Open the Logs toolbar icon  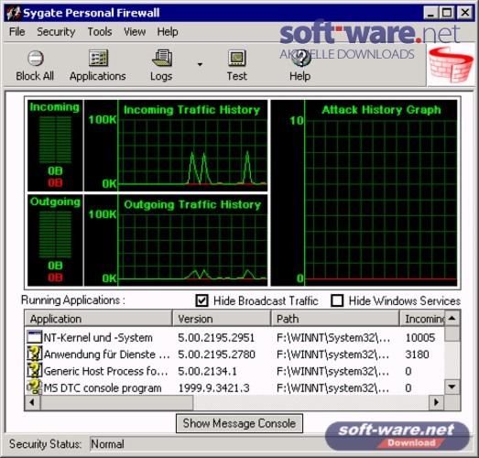162,58
